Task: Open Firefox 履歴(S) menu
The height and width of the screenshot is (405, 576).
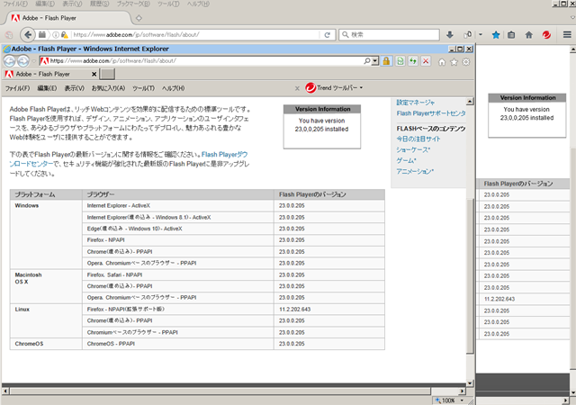Action: tap(100, 4)
